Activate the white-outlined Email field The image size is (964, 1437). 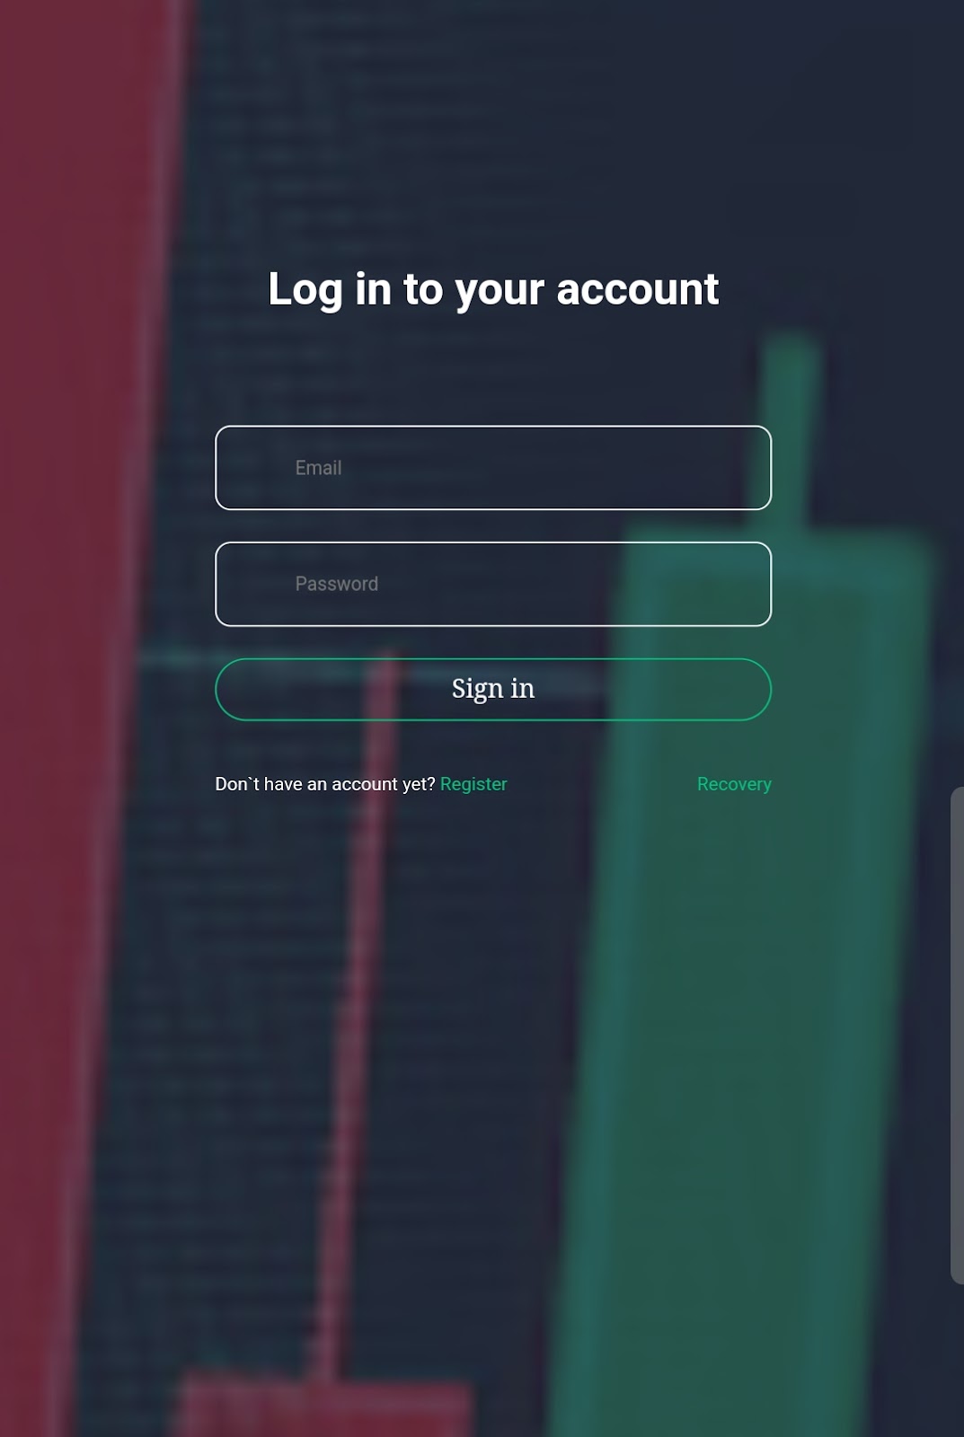tap(493, 468)
